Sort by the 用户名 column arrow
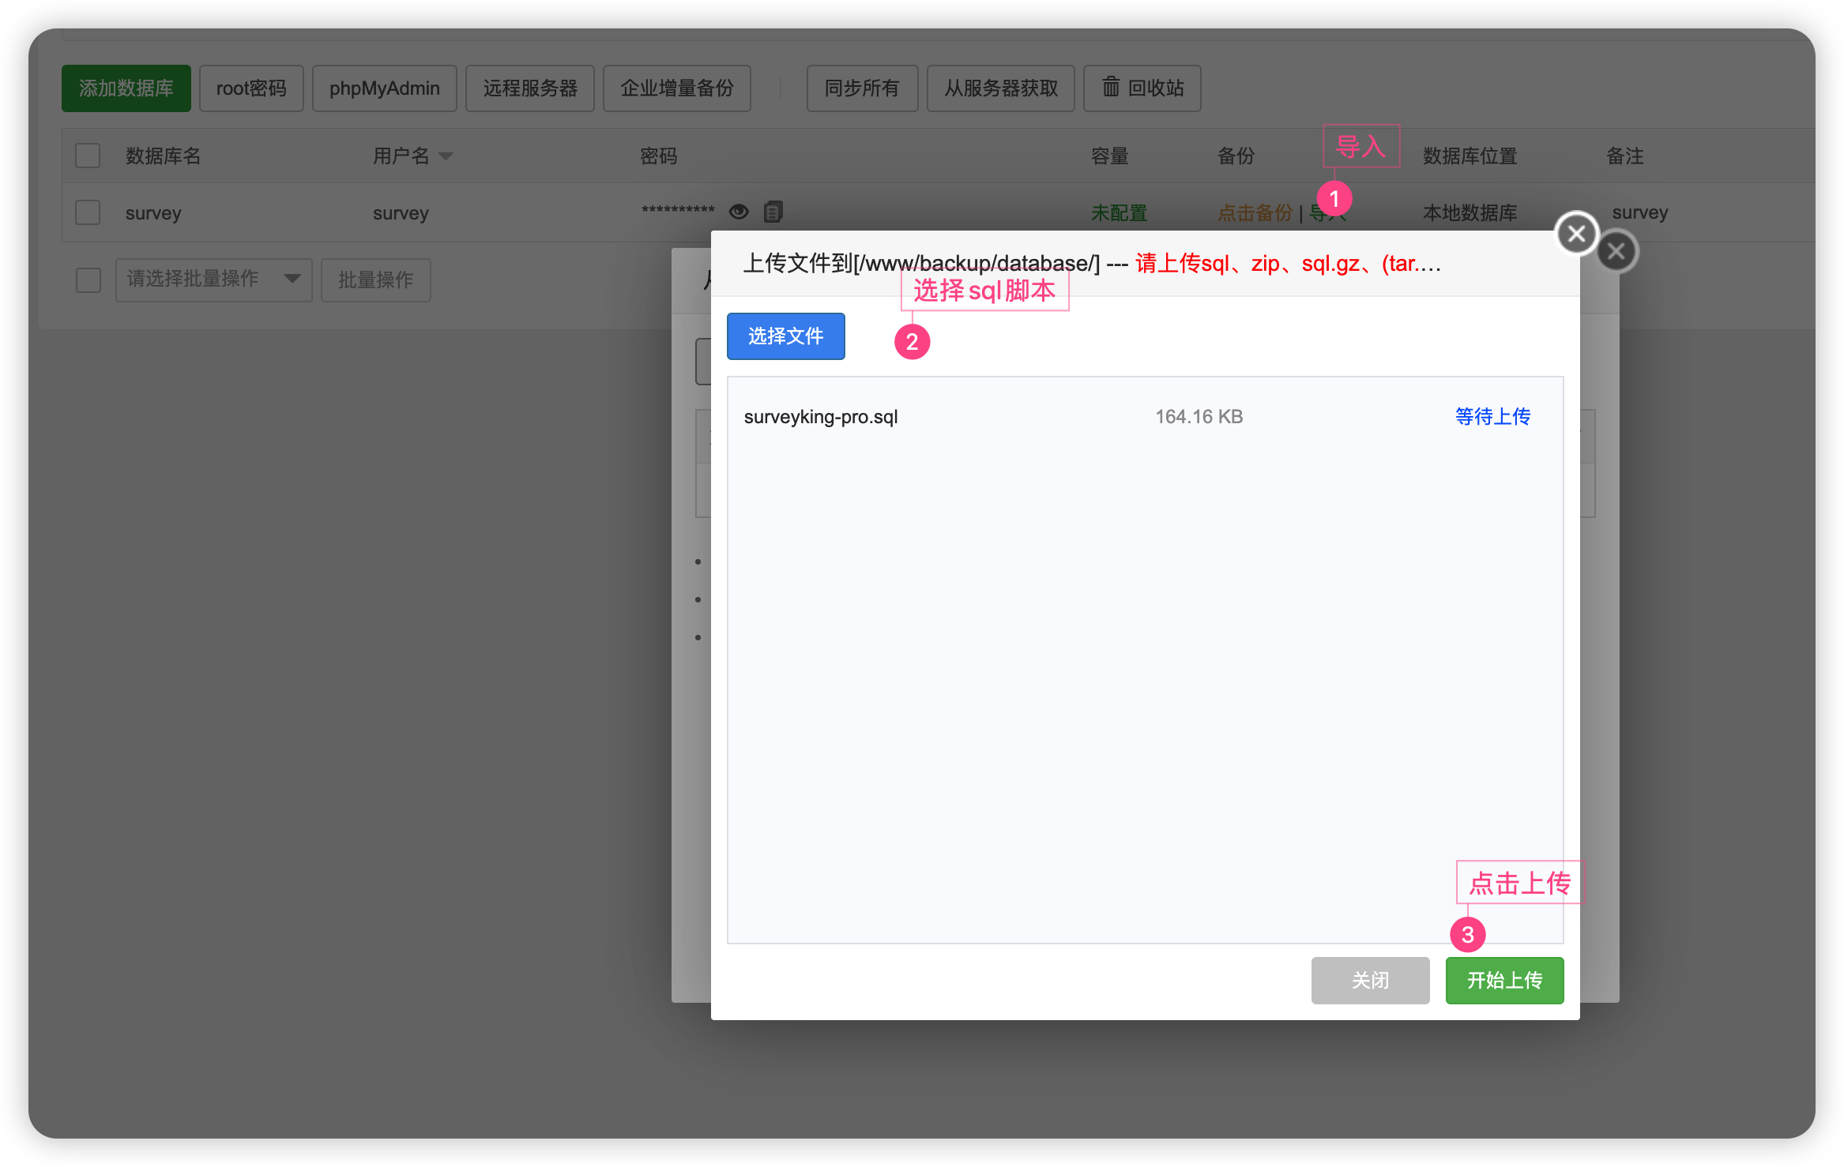The width and height of the screenshot is (1844, 1167). [x=446, y=156]
